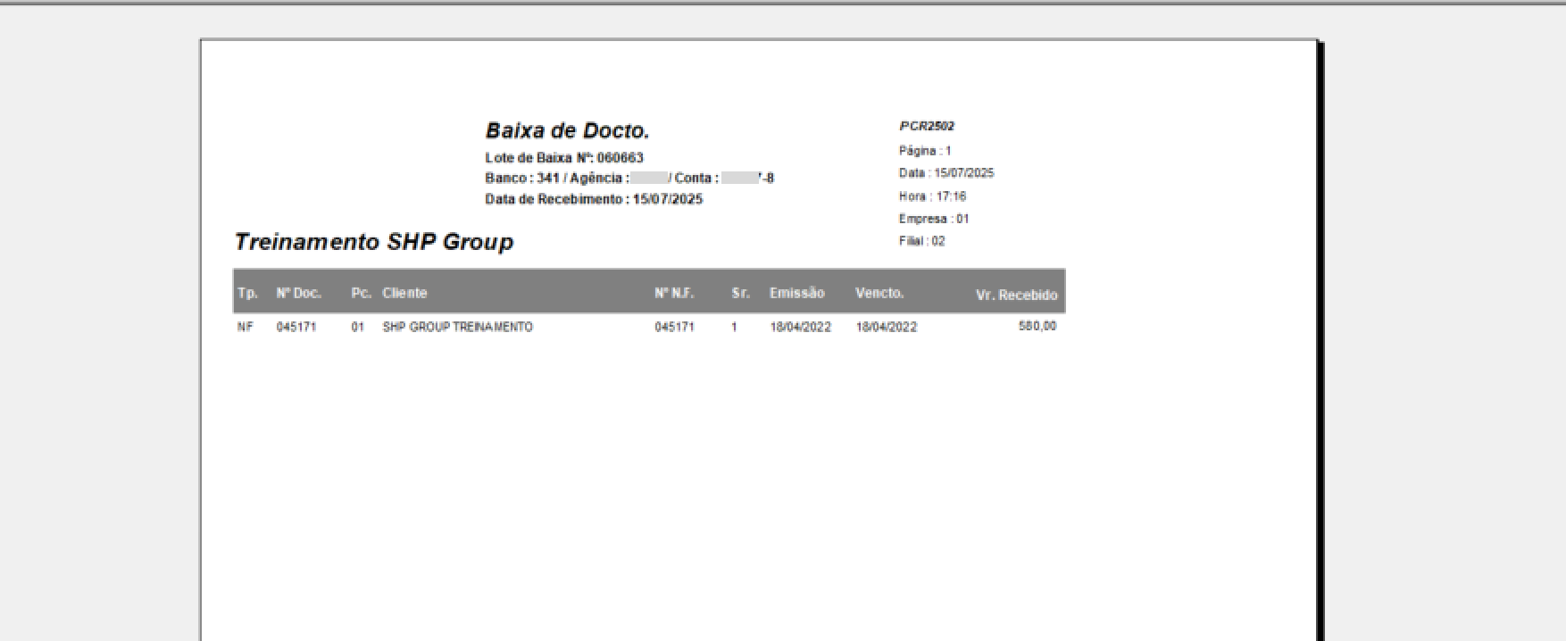
Task: Select the Lote de Baixa number 060663
Action: coord(620,158)
